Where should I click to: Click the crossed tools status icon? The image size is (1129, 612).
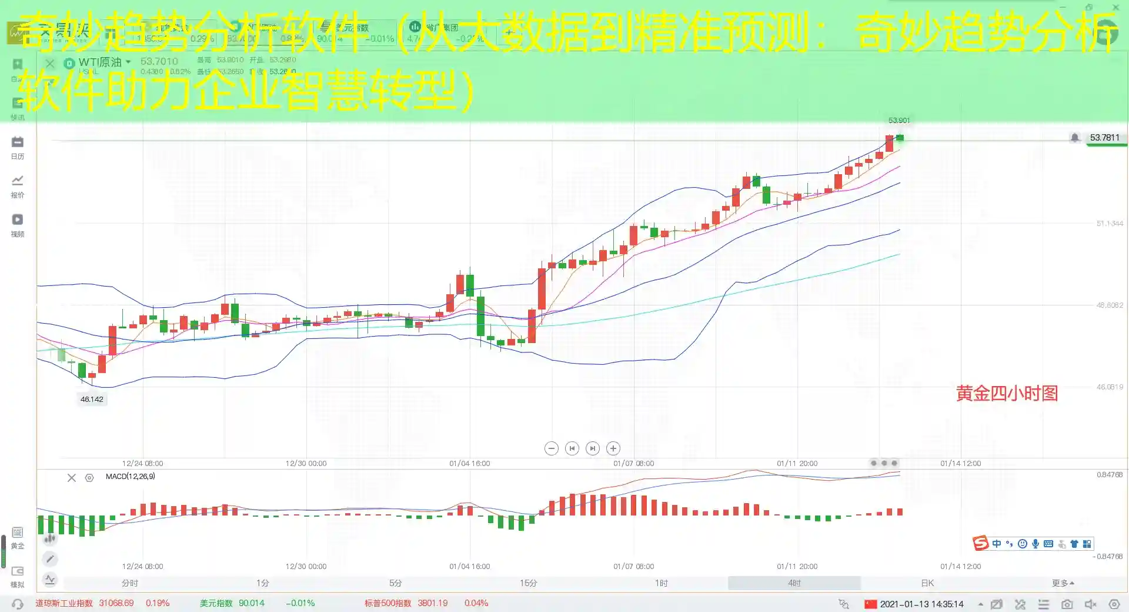pyautogui.click(x=1020, y=604)
